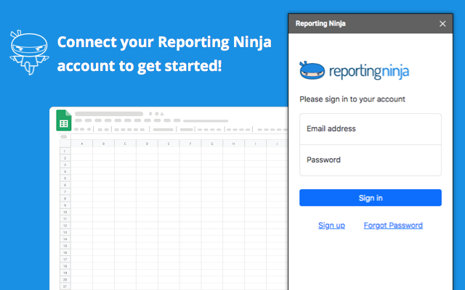Click 'Please sign in to your account' text
This screenshot has height=290, width=465.
352,99
